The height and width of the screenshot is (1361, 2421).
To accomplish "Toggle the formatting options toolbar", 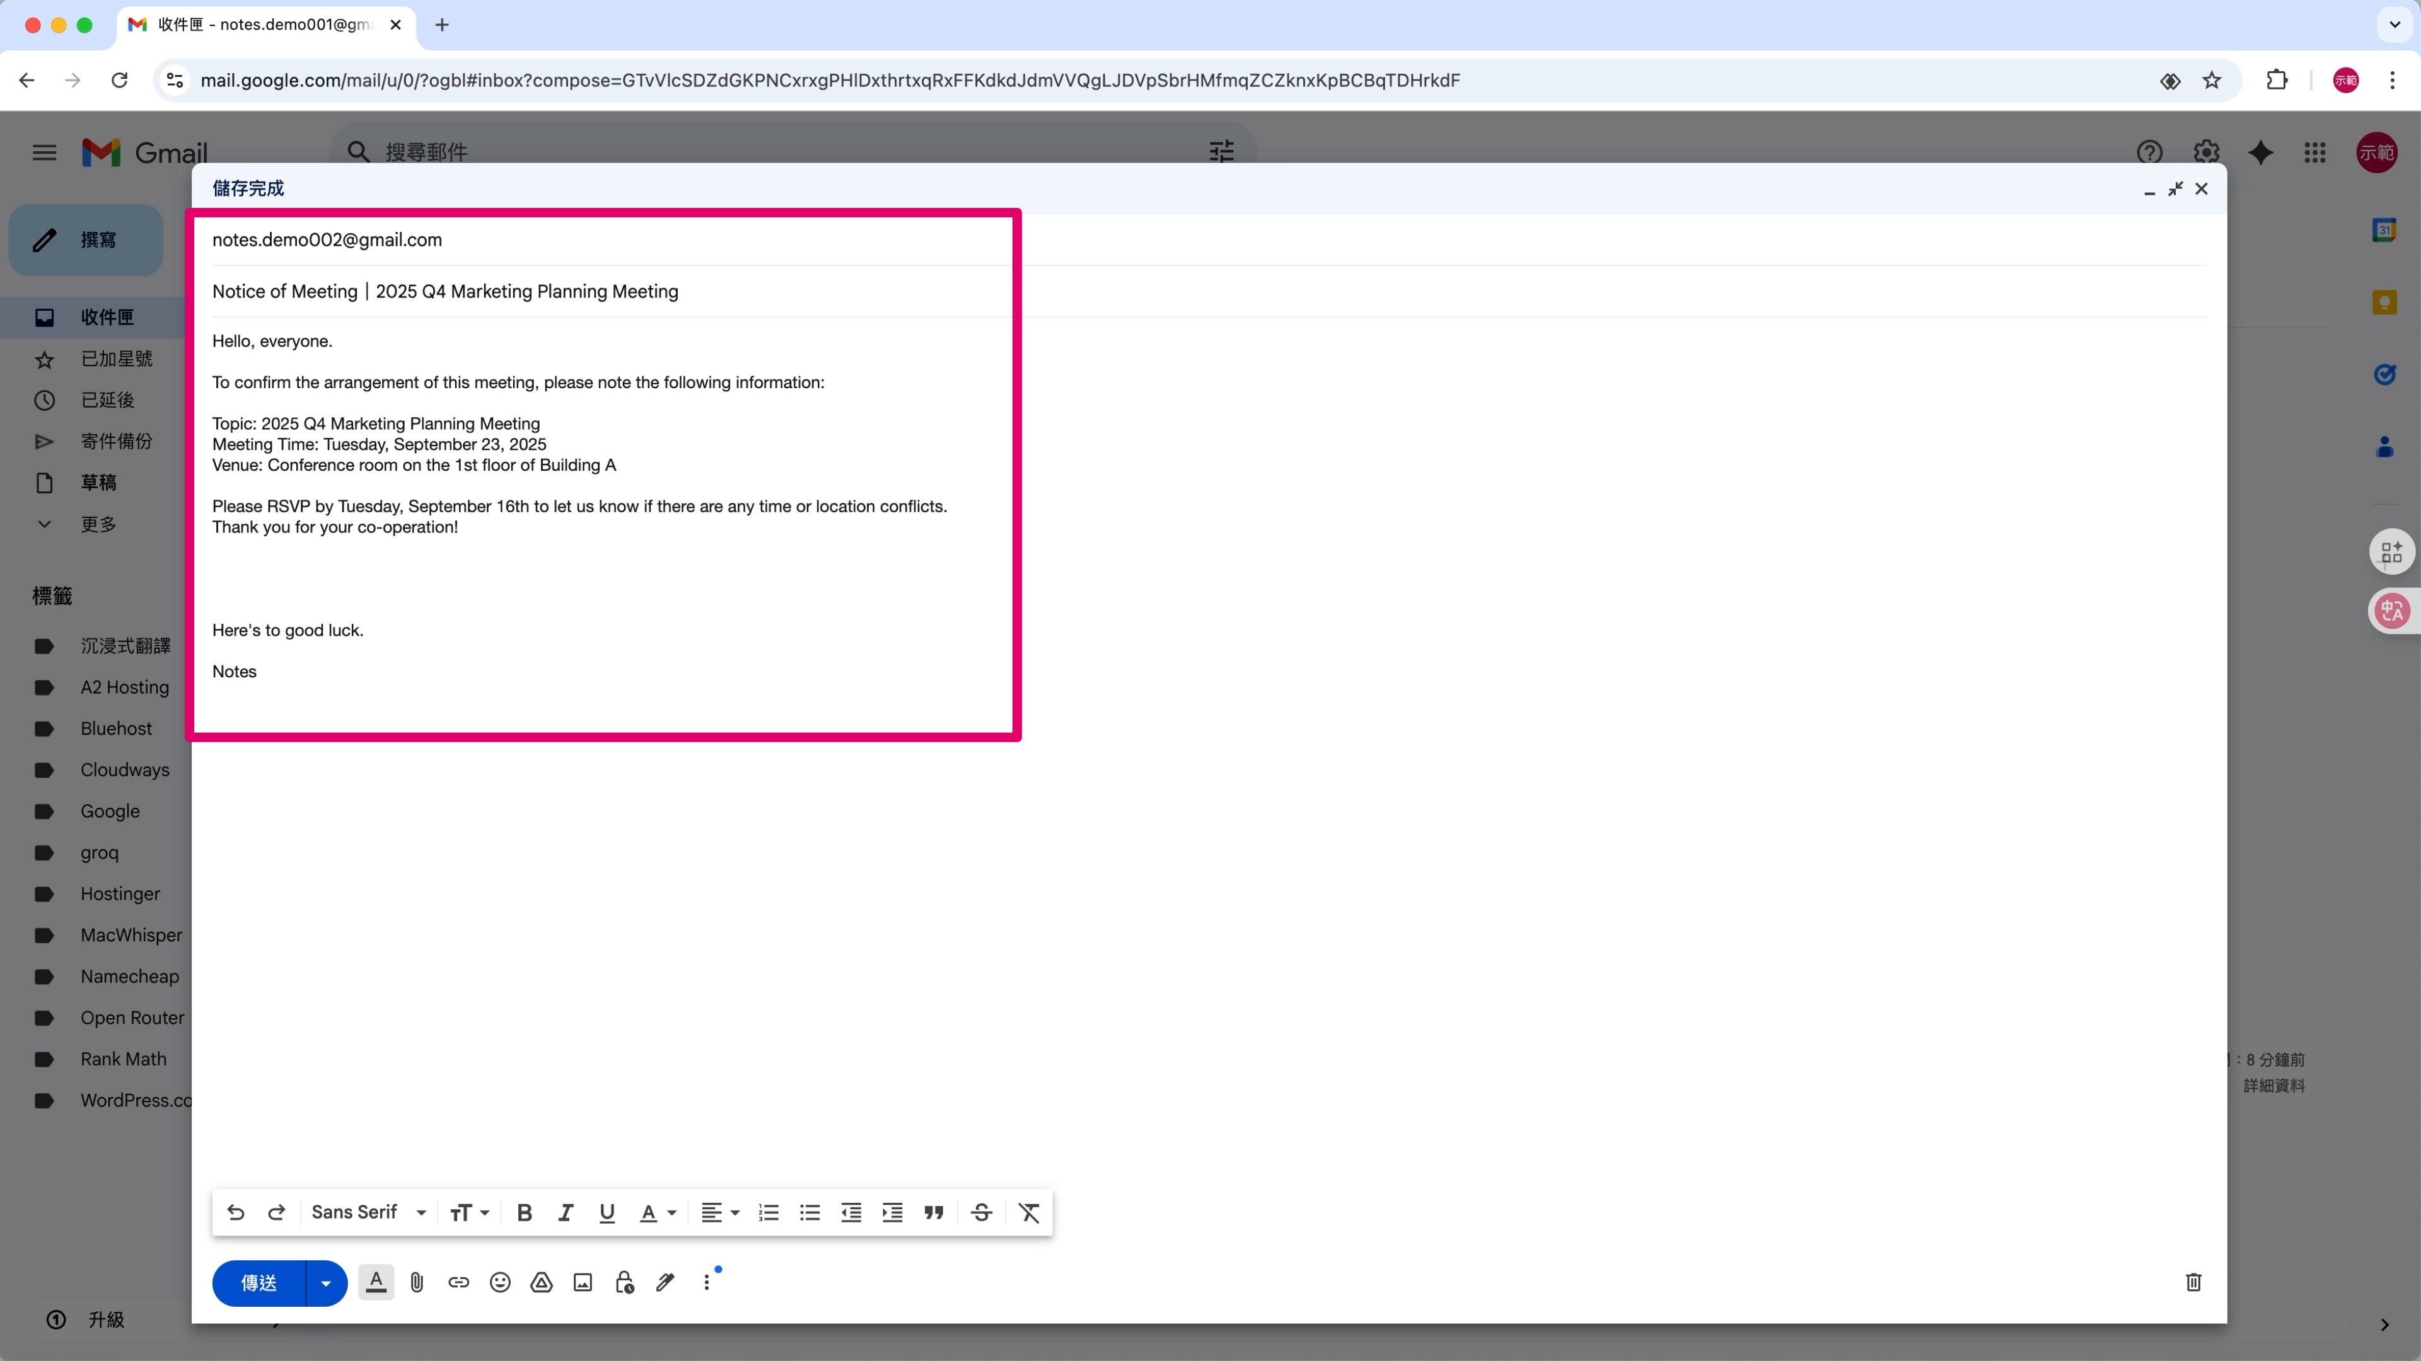I will [376, 1282].
